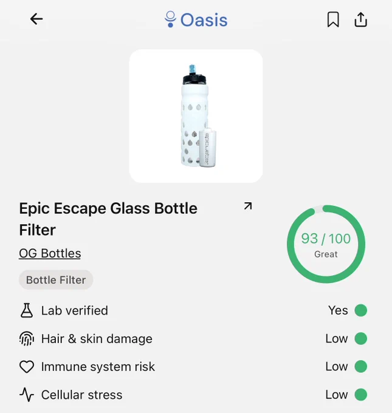Bookmark this product with the bookmark icon
The height and width of the screenshot is (413, 392).
[x=333, y=19]
